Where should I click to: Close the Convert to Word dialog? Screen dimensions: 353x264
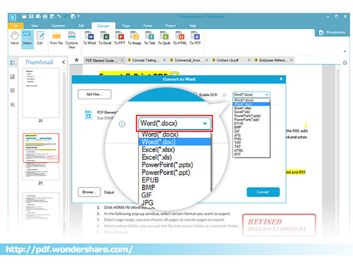281,79
